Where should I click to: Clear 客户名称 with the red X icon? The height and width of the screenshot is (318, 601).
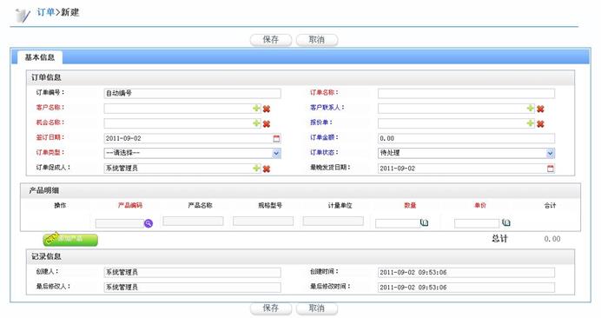pos(267,109)
